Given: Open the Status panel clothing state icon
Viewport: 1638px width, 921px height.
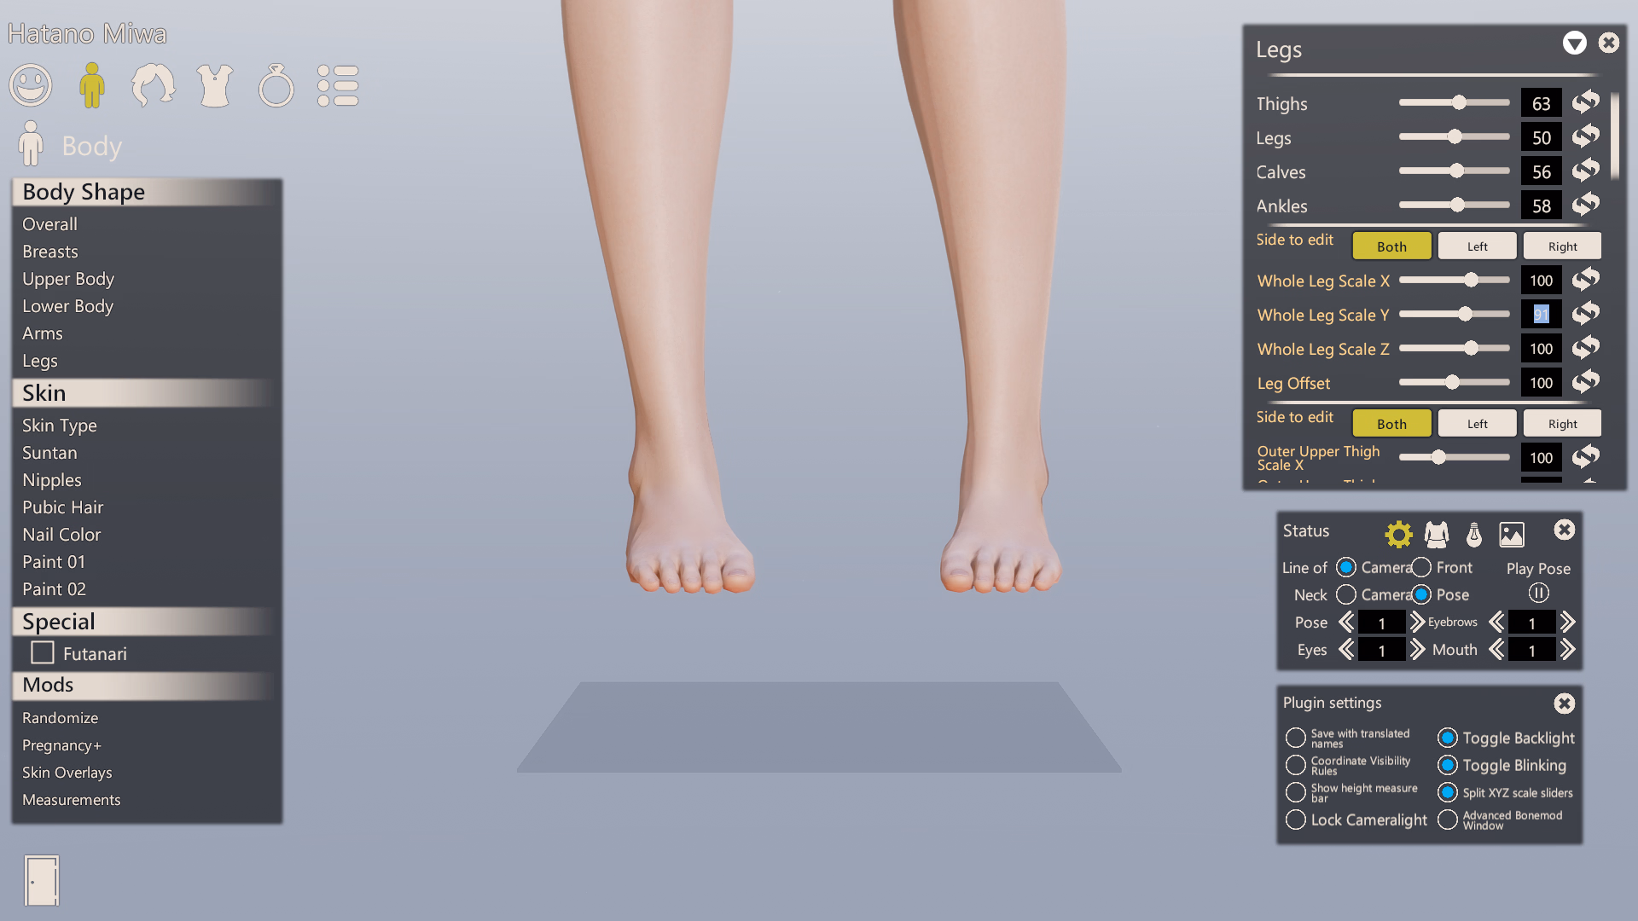Looking at the screenshot, I should pos(1437,535).
